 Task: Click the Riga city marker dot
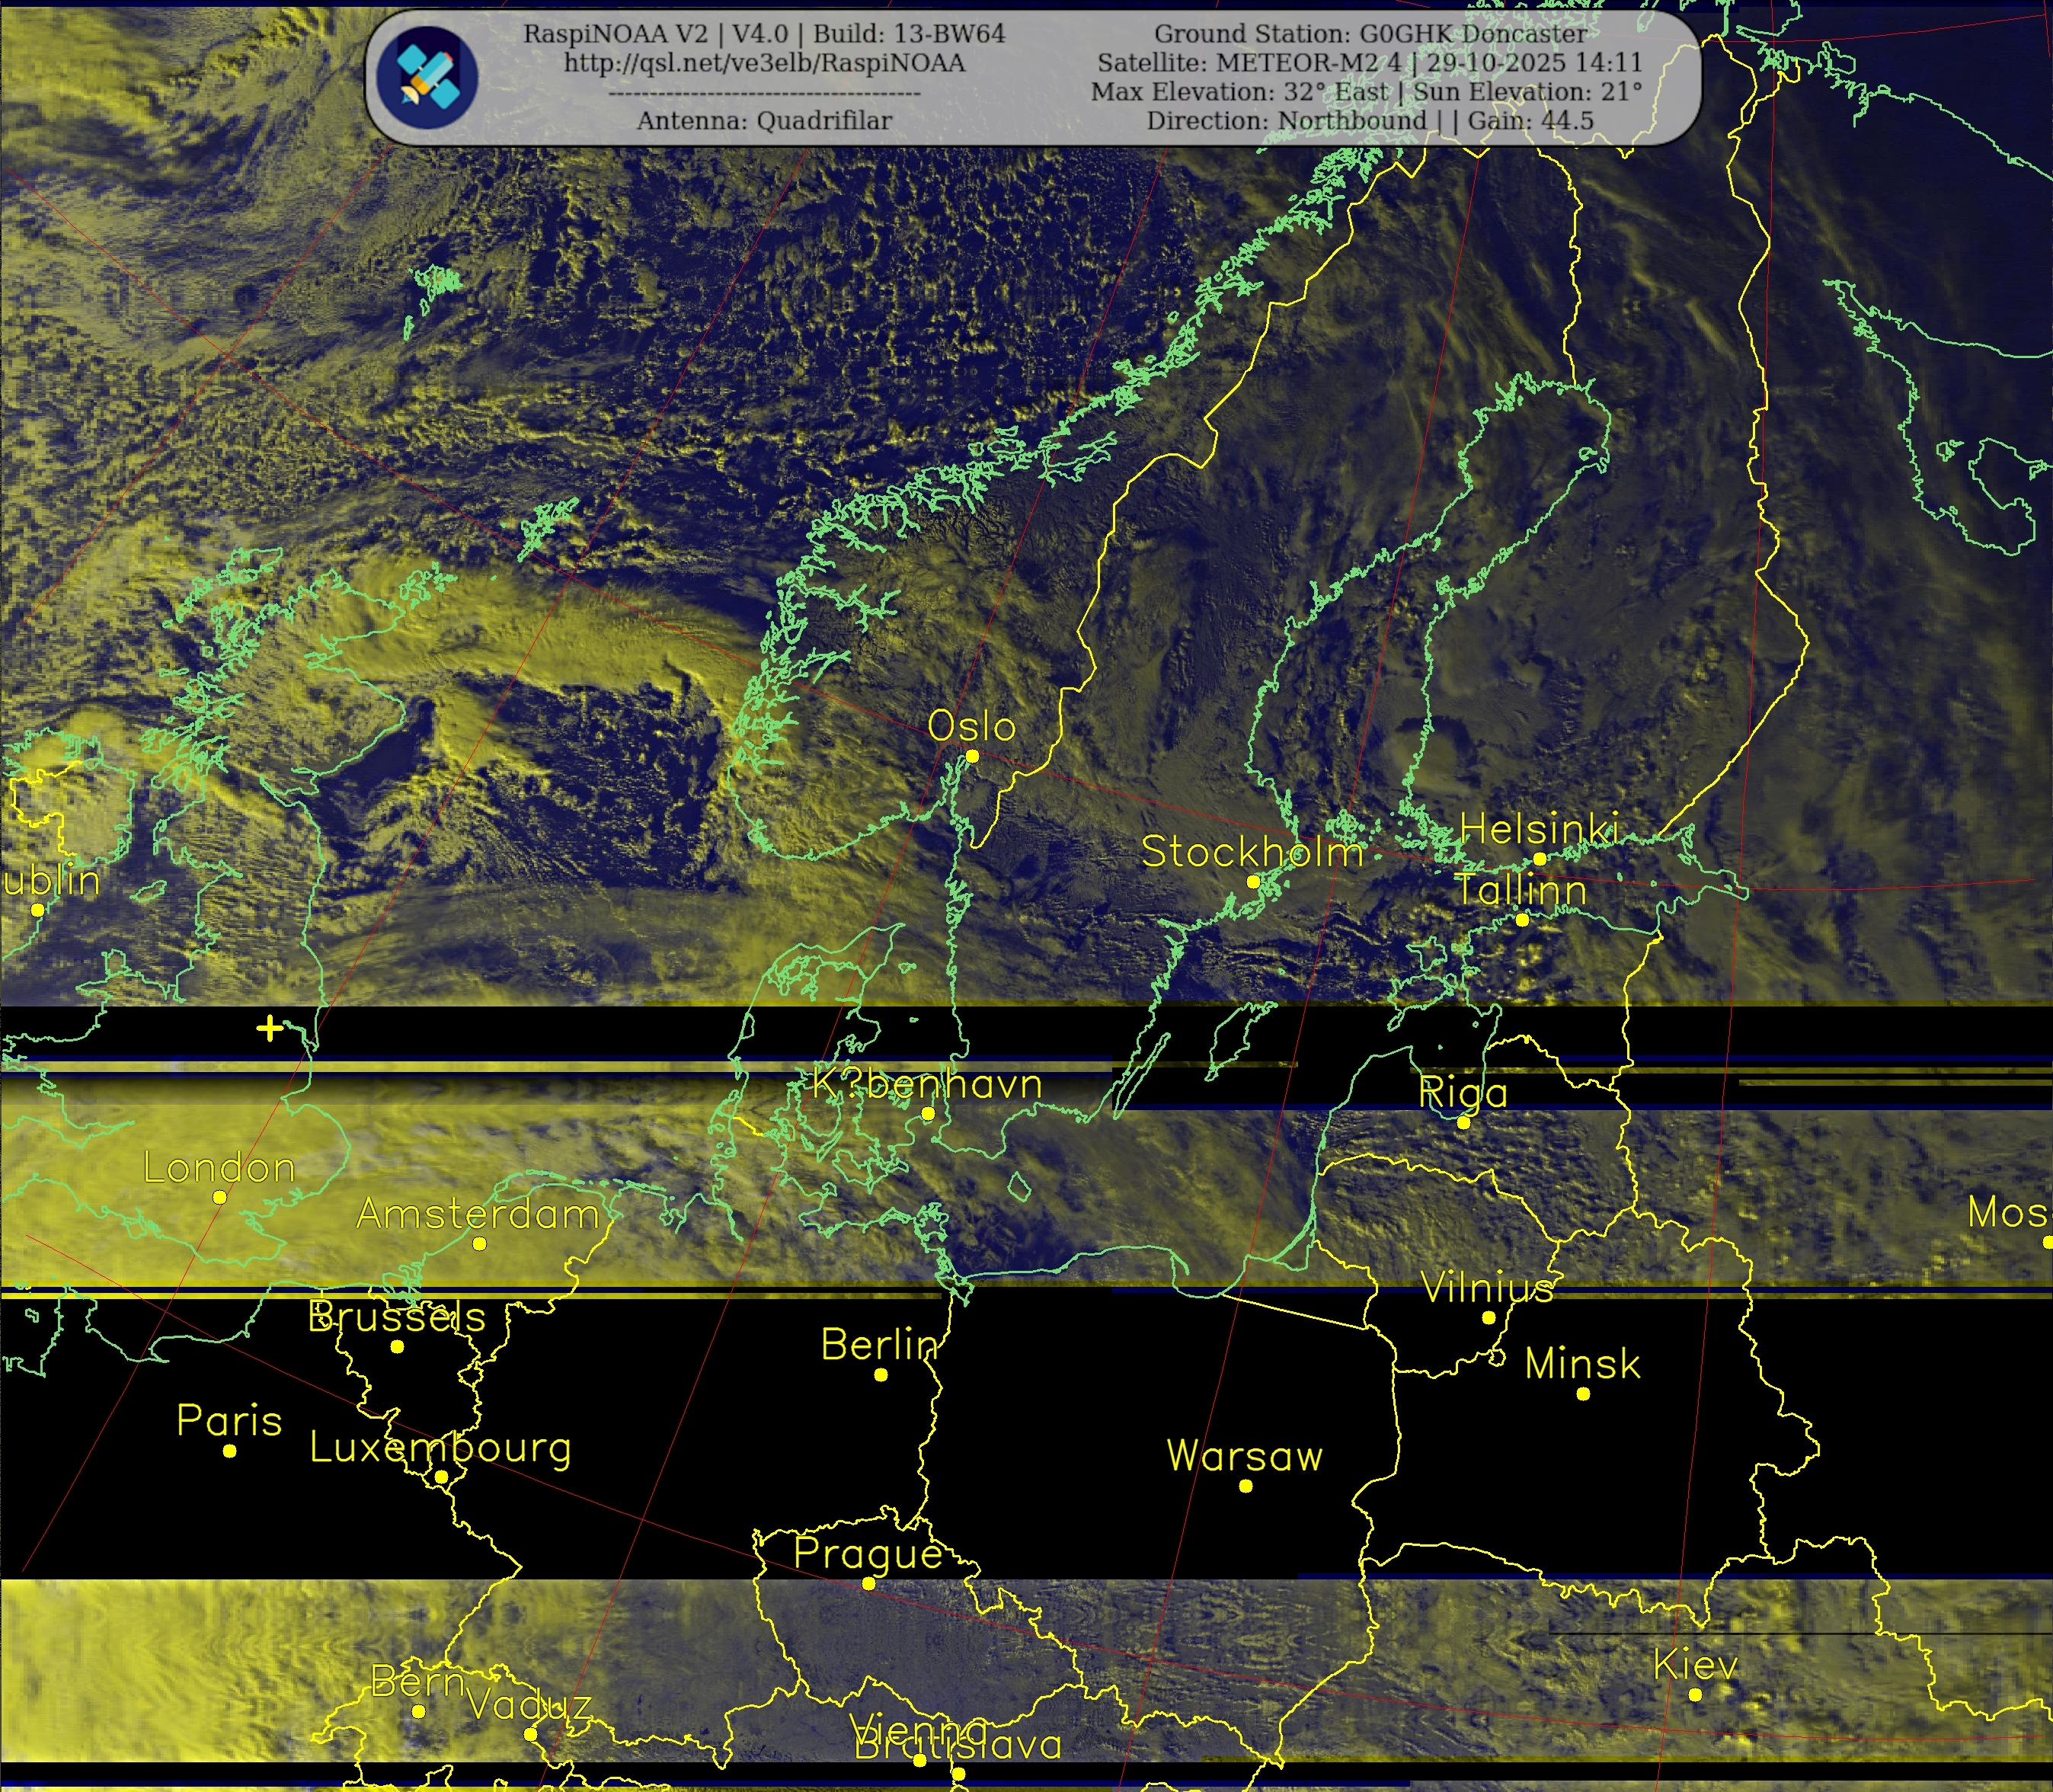(x=1463, y=1123)
